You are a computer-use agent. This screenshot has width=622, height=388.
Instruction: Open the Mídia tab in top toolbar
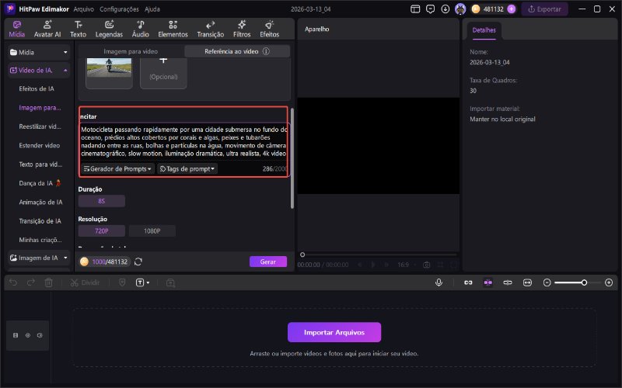click(16, 29)
